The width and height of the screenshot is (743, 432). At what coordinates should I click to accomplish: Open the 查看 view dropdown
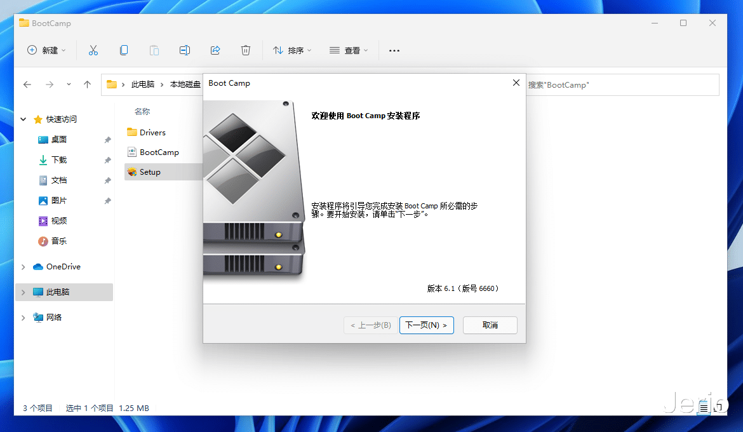pyautogui.click(x=349, y=50)
